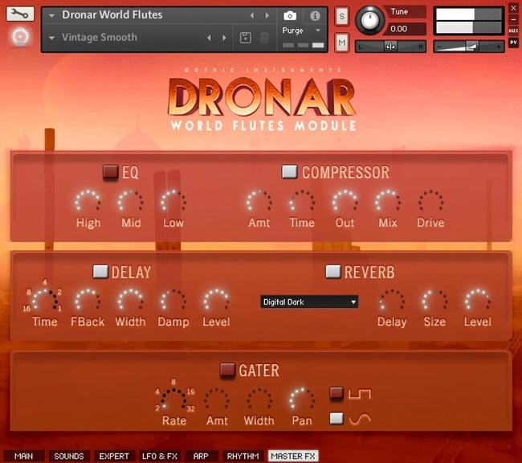Click the Delay FBack knob

click(88, 301)
